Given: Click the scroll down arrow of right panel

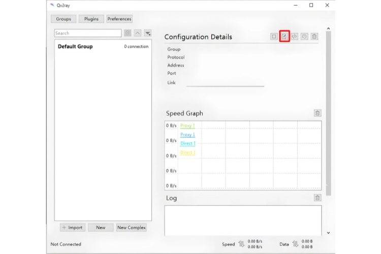Looking at the screenshot, I should point(329,233).
